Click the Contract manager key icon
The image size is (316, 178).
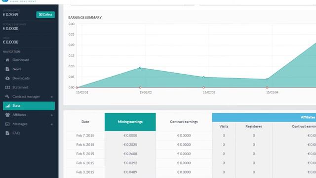(7, 96)
